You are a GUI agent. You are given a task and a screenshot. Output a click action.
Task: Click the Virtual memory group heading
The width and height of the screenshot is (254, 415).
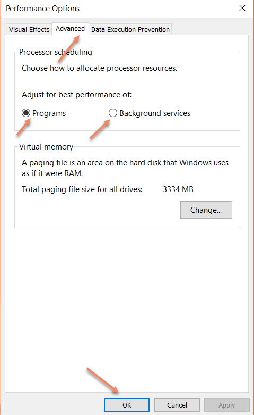[x=46, y=147]
